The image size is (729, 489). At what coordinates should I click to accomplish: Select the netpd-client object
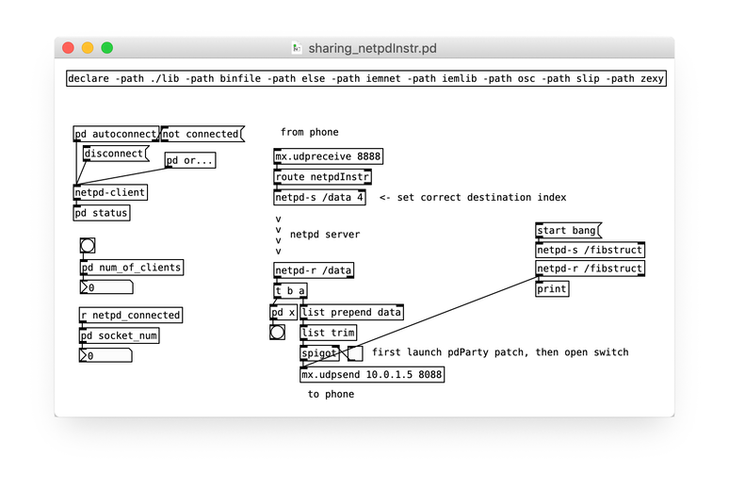111,193
